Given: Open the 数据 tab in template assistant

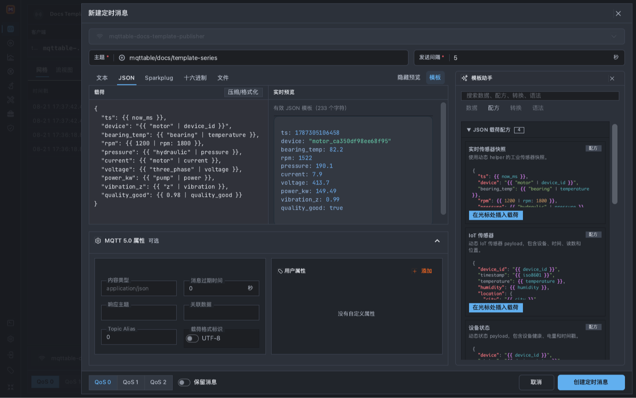Looking at the screenshot, I should pyautogui.click(x=472, y=108).
